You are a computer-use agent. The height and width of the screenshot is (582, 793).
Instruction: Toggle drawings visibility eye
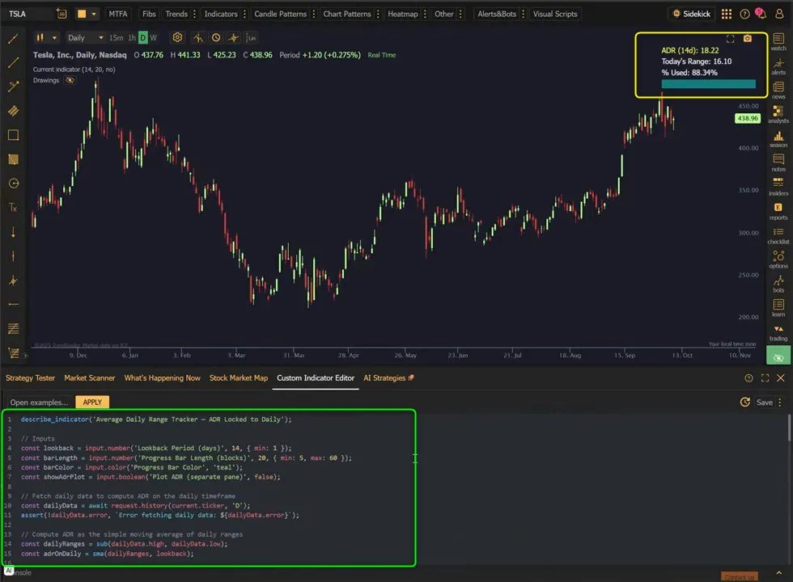click(70, 80)
